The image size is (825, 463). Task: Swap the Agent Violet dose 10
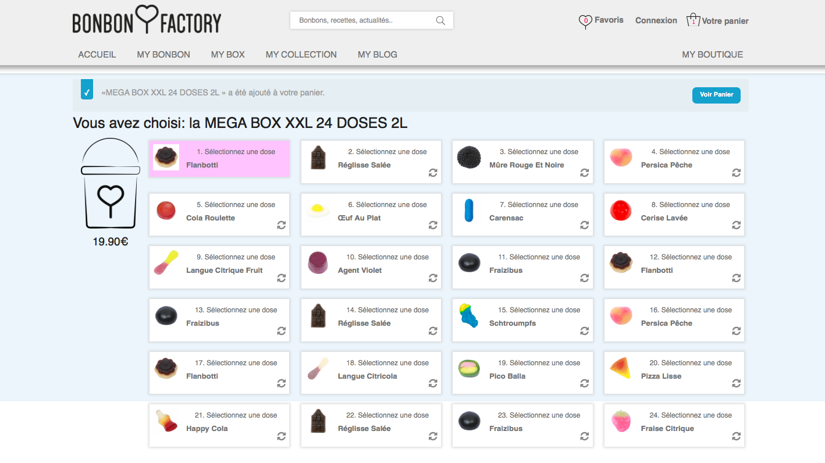[x=433, y=278]
